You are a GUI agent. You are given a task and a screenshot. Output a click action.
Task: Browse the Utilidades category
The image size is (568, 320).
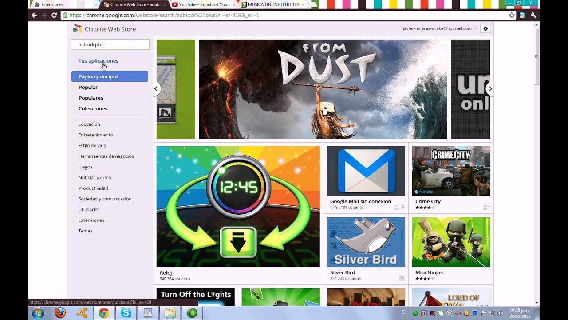tap(89, 210)
